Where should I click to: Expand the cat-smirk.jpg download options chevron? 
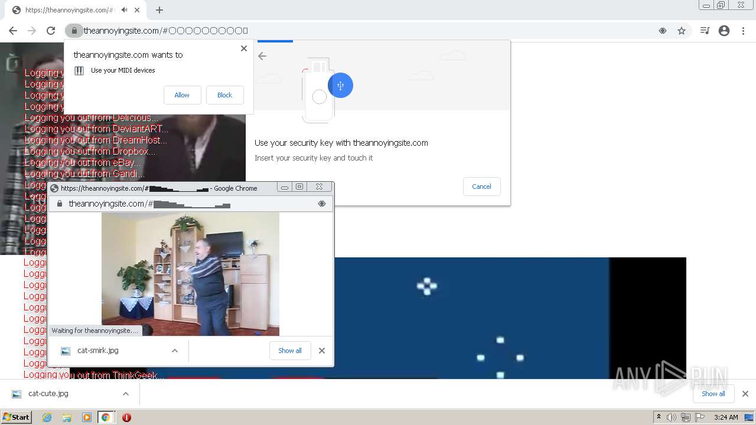[175, 351]
